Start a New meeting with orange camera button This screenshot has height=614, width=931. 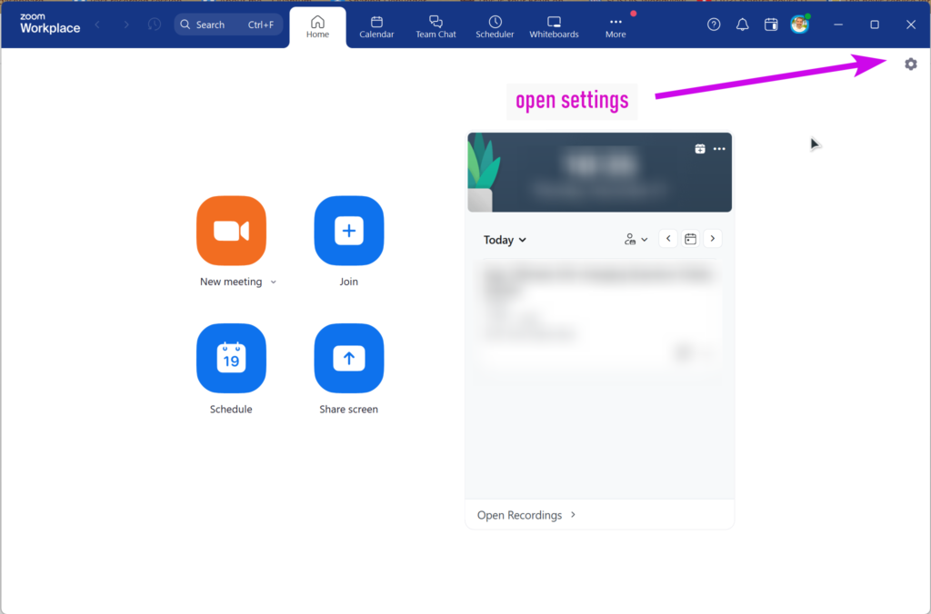tap(231, 231)
